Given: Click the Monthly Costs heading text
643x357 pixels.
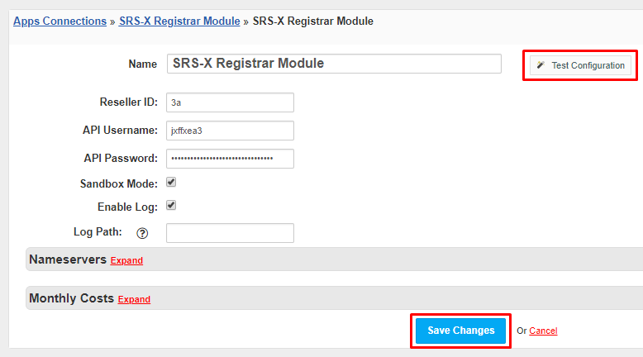Looking at the screenshot, I should (x=71, y=298).
